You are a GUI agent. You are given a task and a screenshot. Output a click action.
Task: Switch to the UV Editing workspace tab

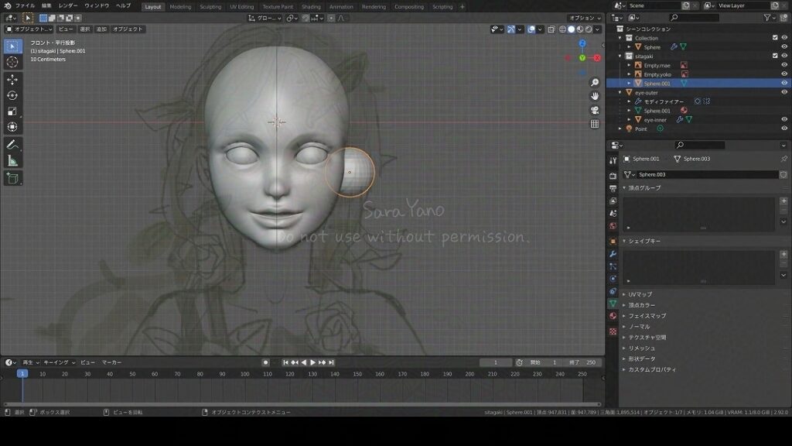click(x=242, y=7)
